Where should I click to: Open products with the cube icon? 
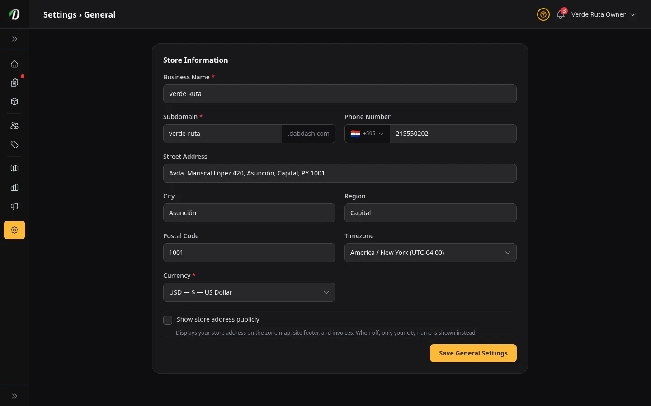tap(14, 101)
